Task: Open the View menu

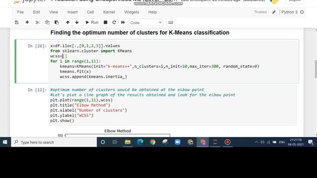Action: pos(53,12)
